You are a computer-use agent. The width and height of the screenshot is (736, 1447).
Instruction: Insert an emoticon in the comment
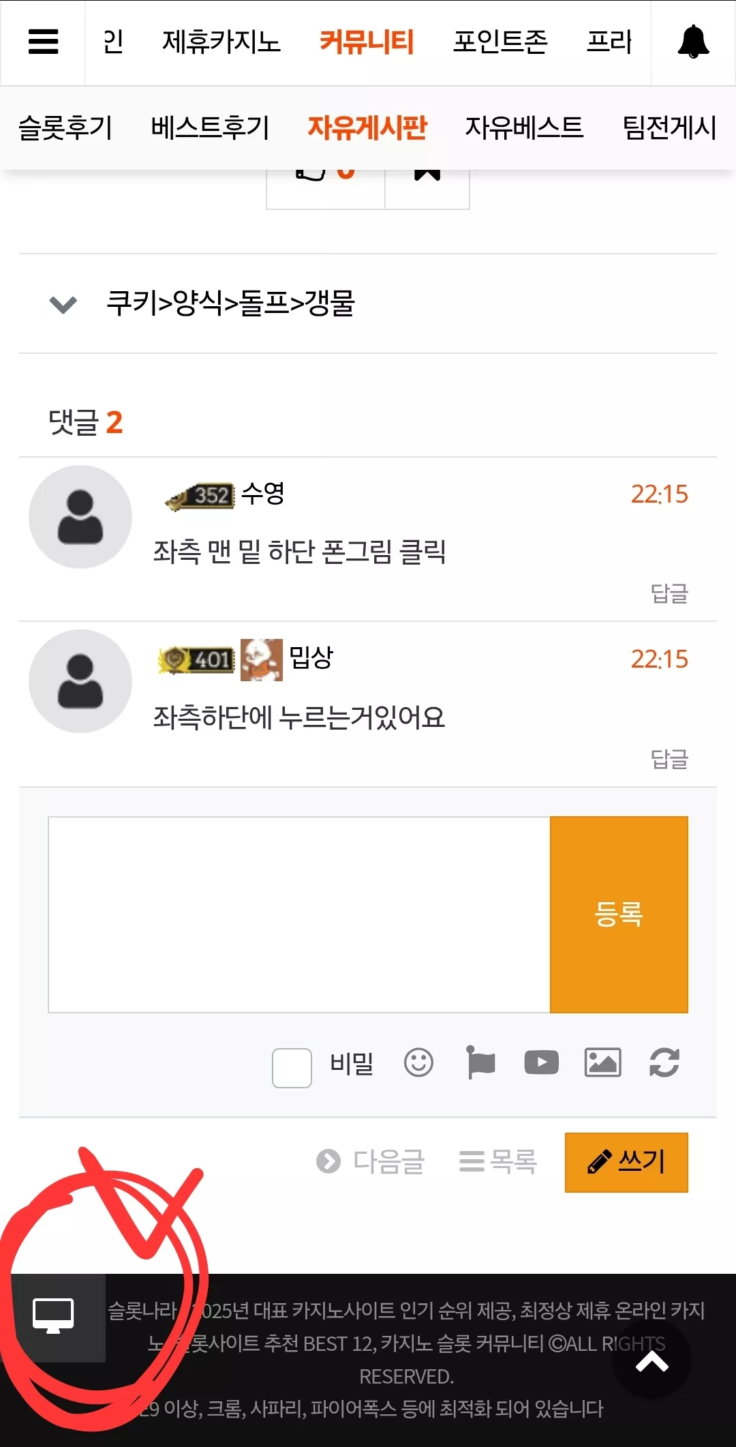coord(418,1062)
